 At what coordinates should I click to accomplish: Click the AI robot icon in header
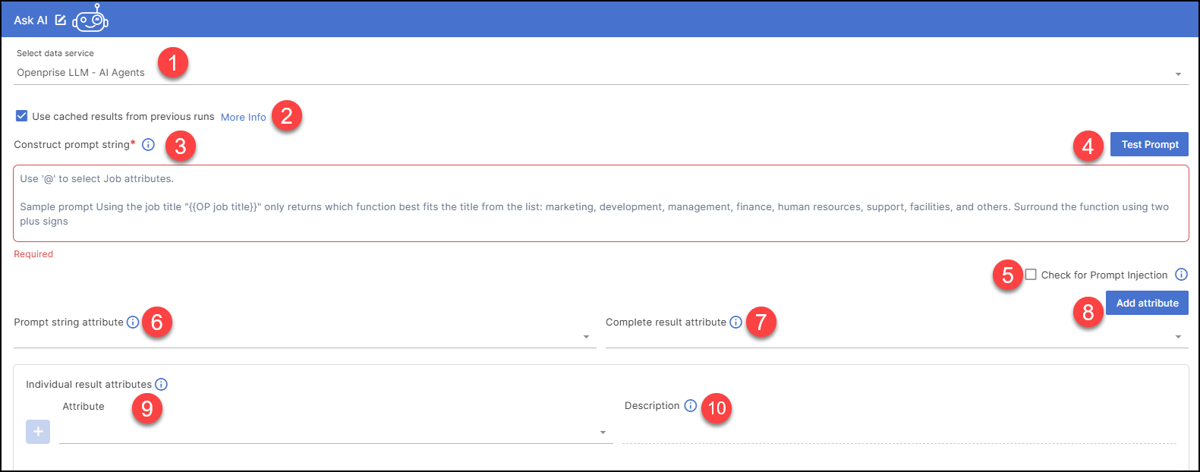[90, 18]
